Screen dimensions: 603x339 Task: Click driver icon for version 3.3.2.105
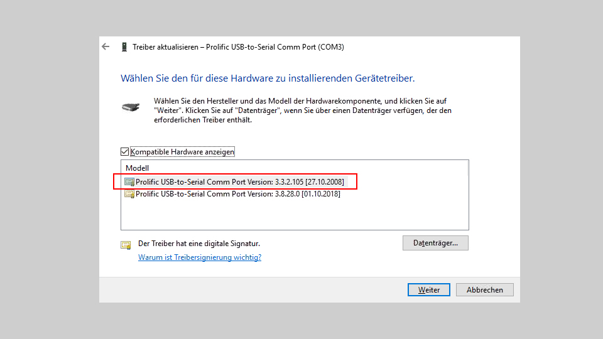129,182
